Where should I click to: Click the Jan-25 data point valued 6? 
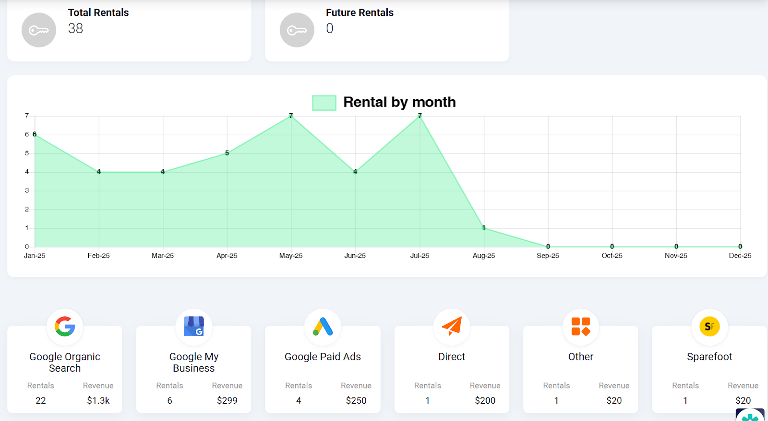point(35,135)
